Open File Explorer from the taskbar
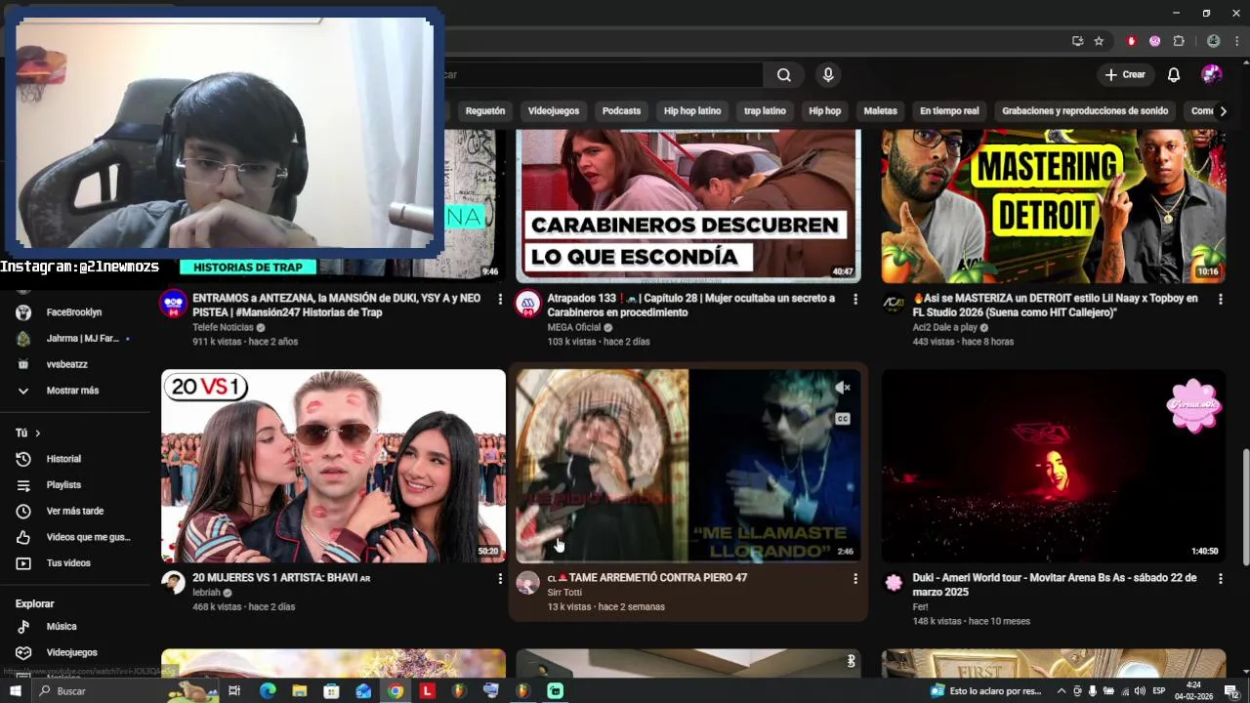 pyautogui.click(x=300, y=691)
